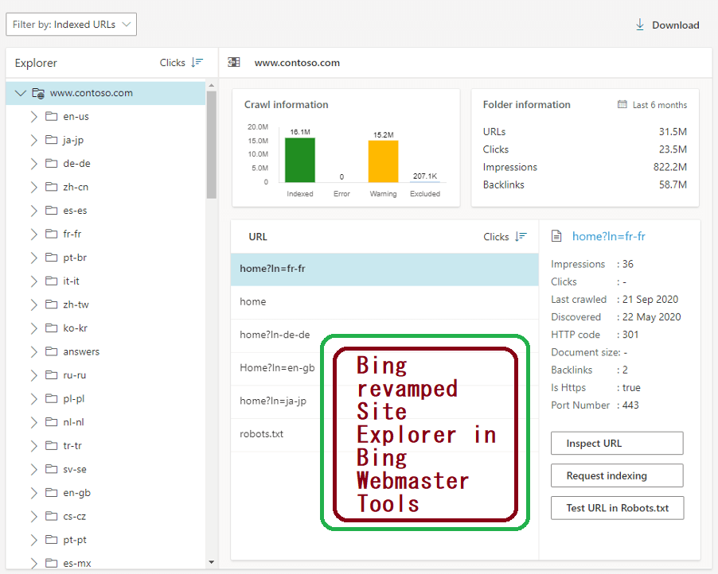718x574 pixels.
Task: Select the robots.txt URL row
Action: click(384, 434)
